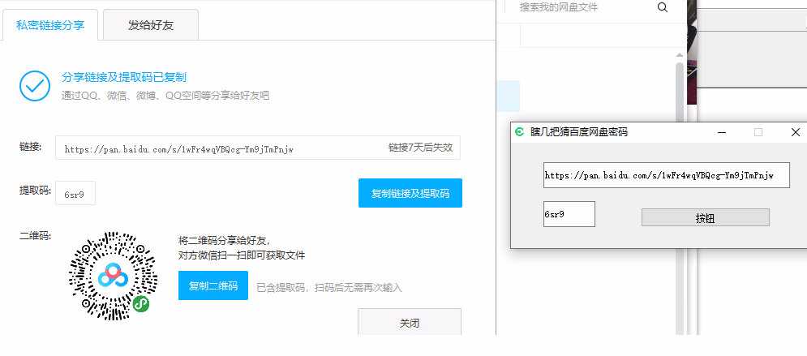Click the 瞎几把猜百度网盘密码 window title text
The height and width of the screenshot is (356, 807).
click(x=579, y=131)
